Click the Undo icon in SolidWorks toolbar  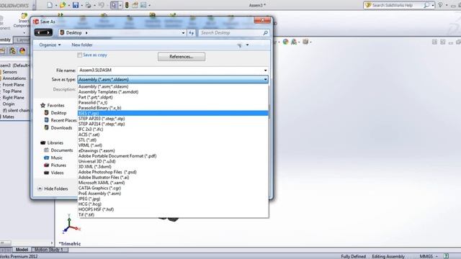click(101, 5)
